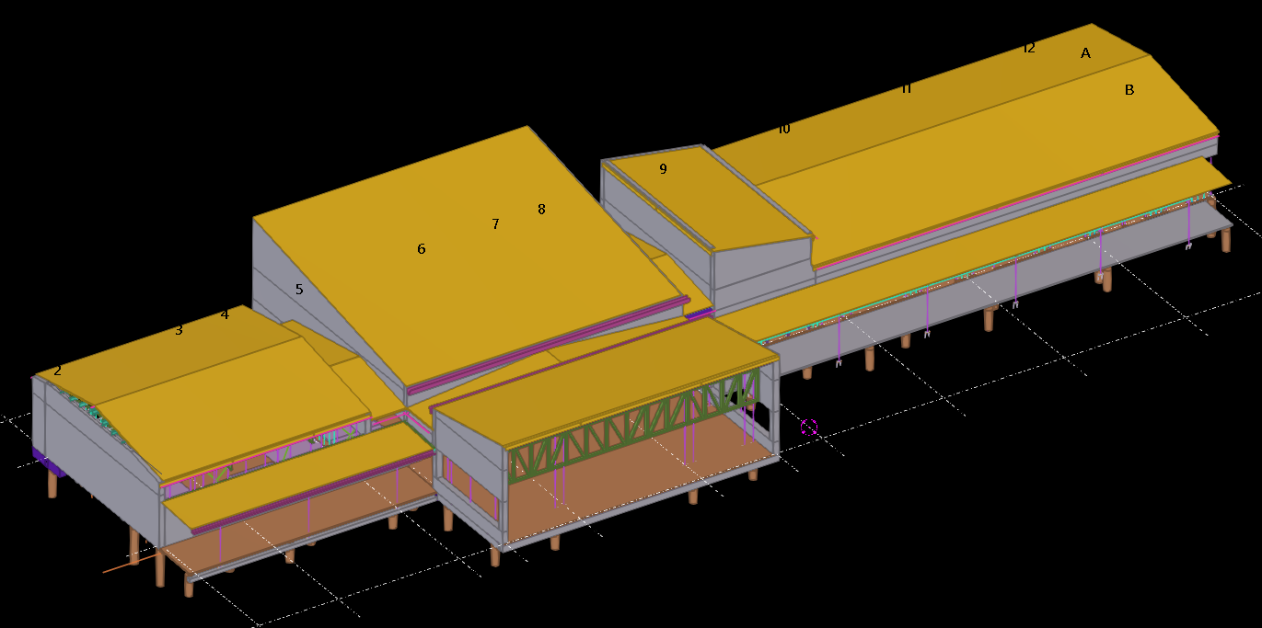Select the green steel truss
The width and height of the screenshot is (1262, 628).
point(635,430)
